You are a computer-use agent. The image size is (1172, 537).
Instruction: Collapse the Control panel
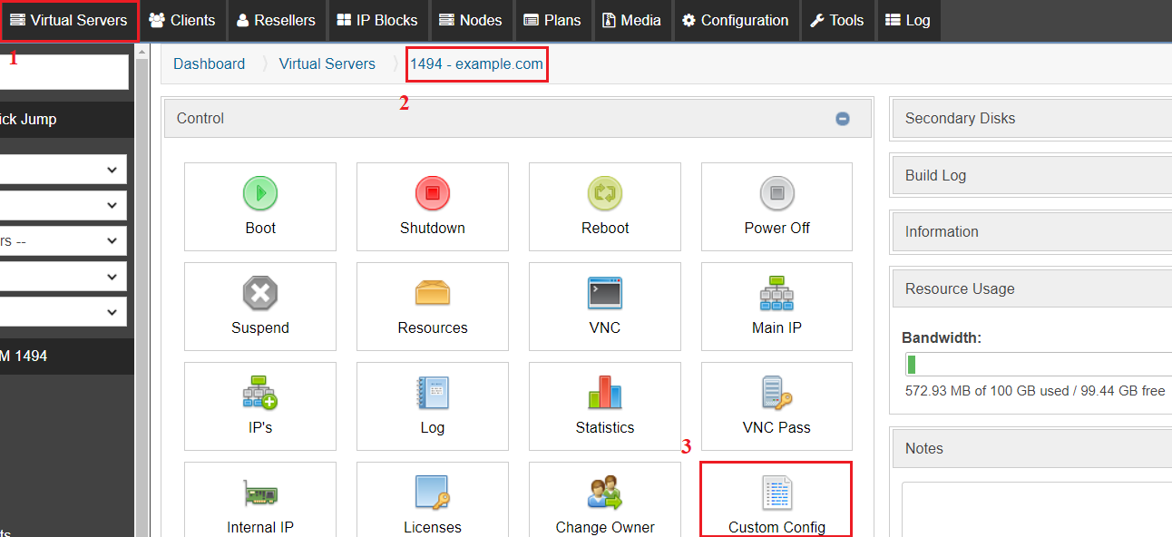[x=843, y=119]
